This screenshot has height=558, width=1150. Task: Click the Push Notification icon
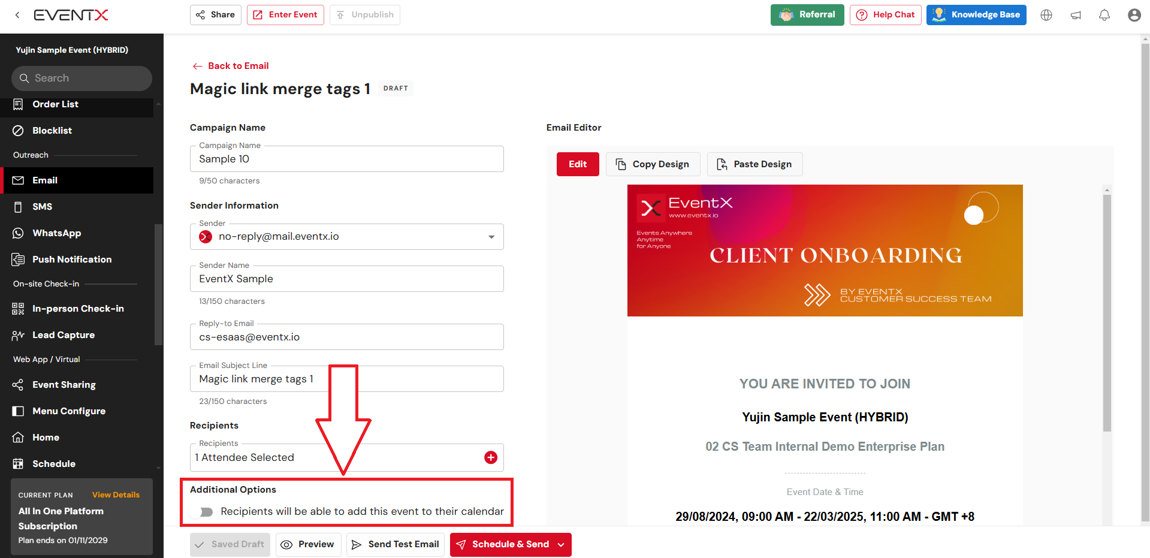[18, 260]
